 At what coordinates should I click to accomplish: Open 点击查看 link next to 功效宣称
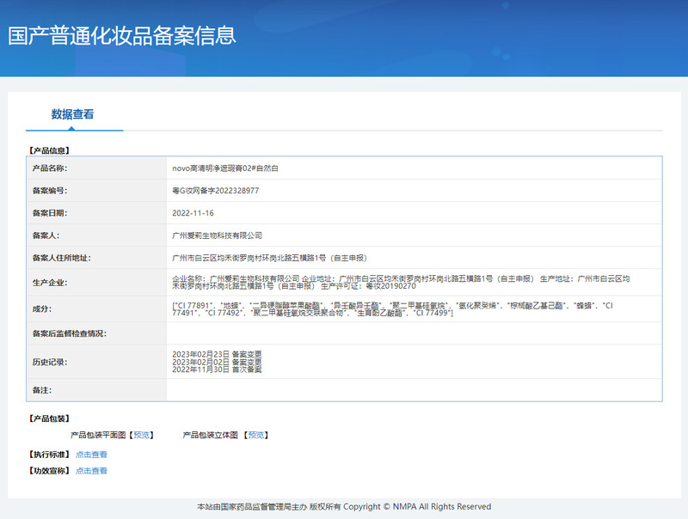tap(91, 471)
